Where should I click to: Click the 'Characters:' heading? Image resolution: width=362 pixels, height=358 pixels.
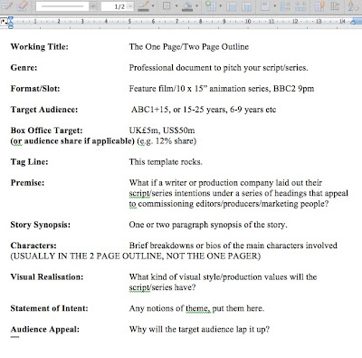(33, 246)
